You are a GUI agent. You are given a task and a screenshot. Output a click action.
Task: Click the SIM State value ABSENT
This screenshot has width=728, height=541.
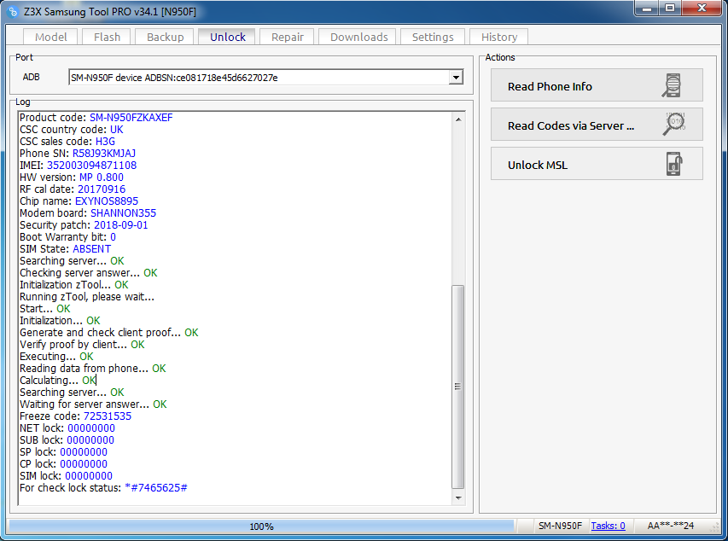click(x=91, y=249)
